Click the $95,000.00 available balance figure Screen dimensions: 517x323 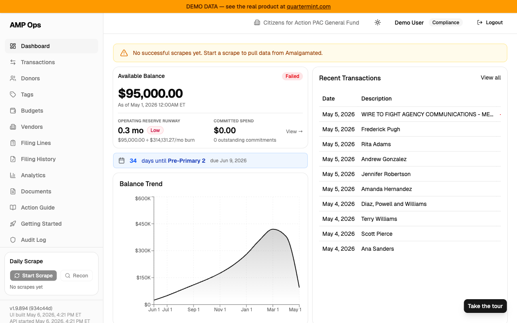[x=150, y=93]
